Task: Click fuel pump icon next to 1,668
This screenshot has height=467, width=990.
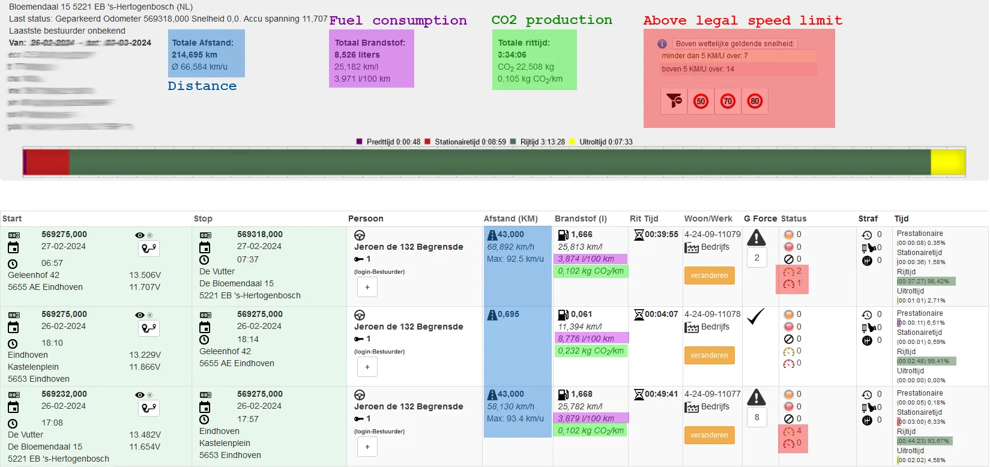Action: click(x=563, y=394)
